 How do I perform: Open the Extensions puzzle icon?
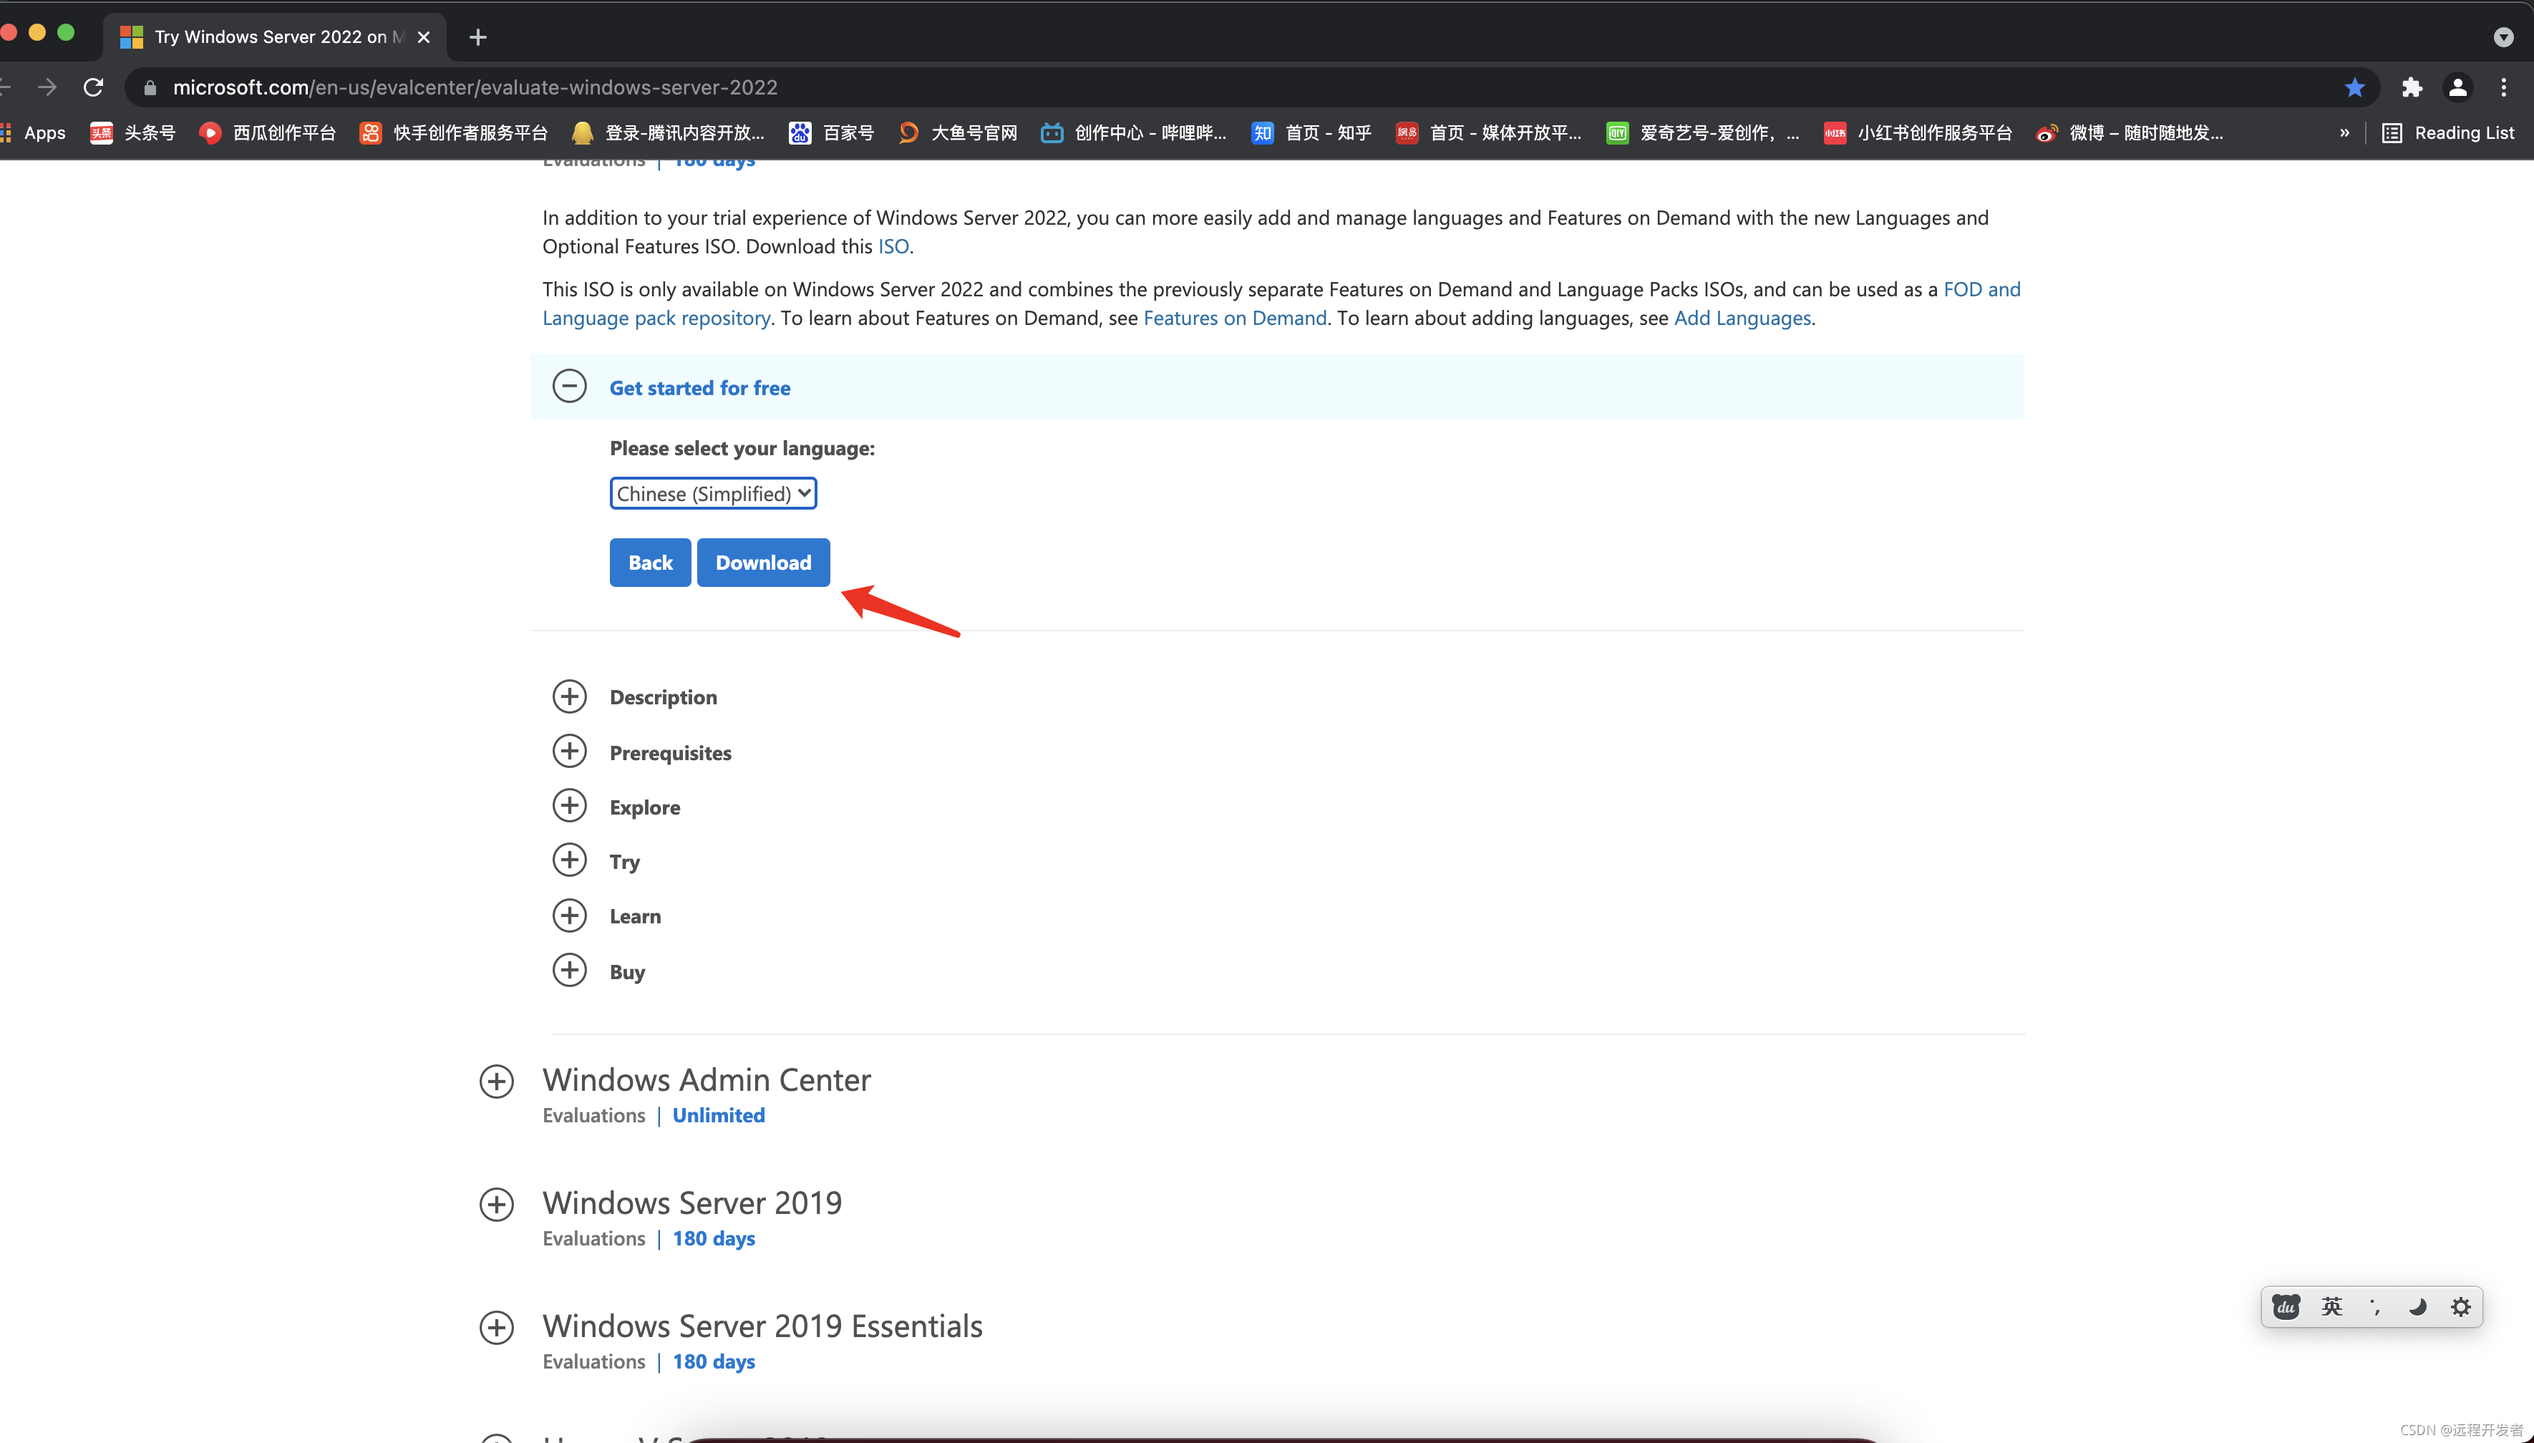(2411, 87)
